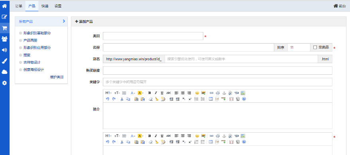Insert a hyperlink in the 简介 editor

click(211, 93)
